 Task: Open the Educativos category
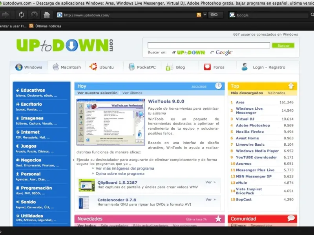click(33, 90)
